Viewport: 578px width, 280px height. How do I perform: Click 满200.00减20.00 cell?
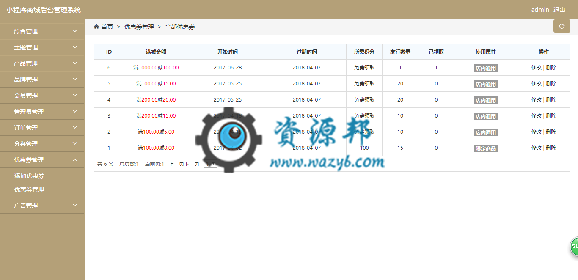(156, 100)
